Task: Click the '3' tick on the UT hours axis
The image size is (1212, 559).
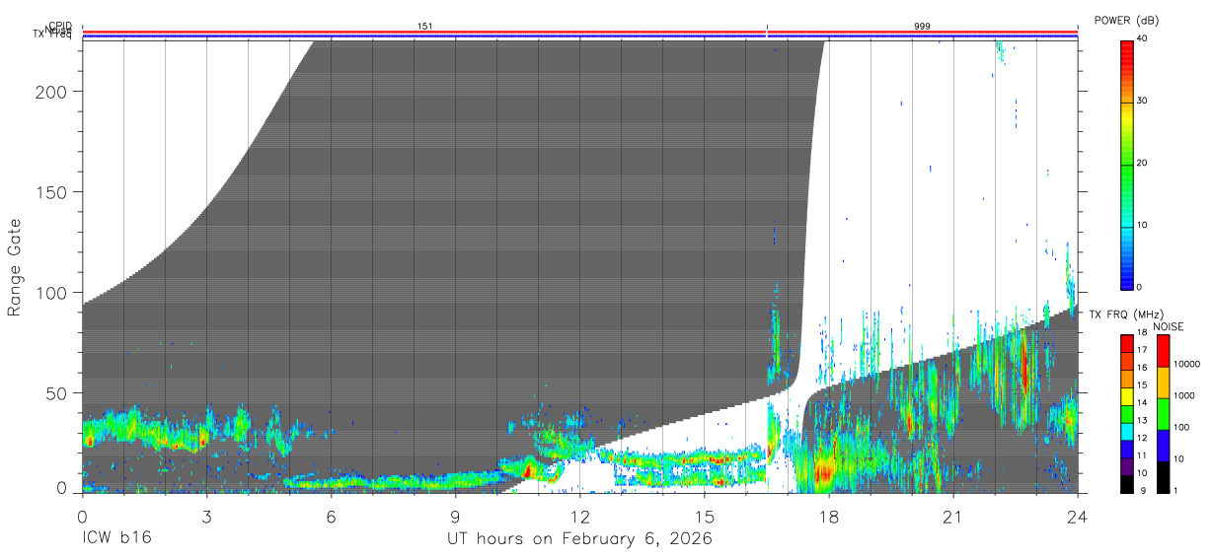Action: pos(206,517)
